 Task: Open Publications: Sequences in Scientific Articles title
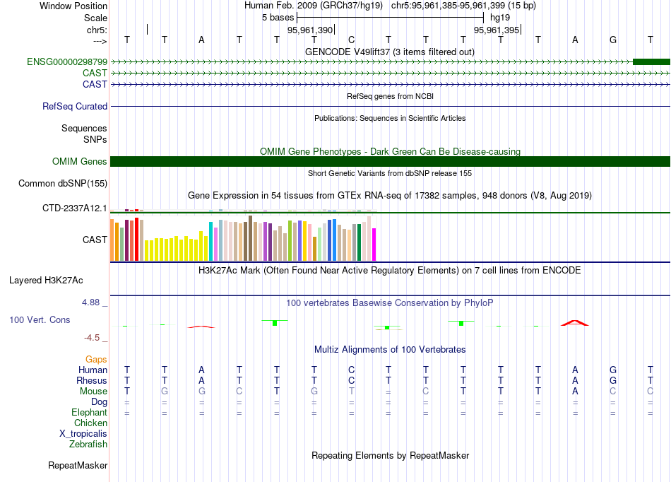tap(390, 118)
